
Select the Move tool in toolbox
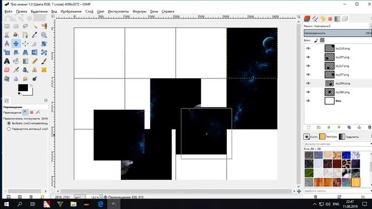(16, 44)
